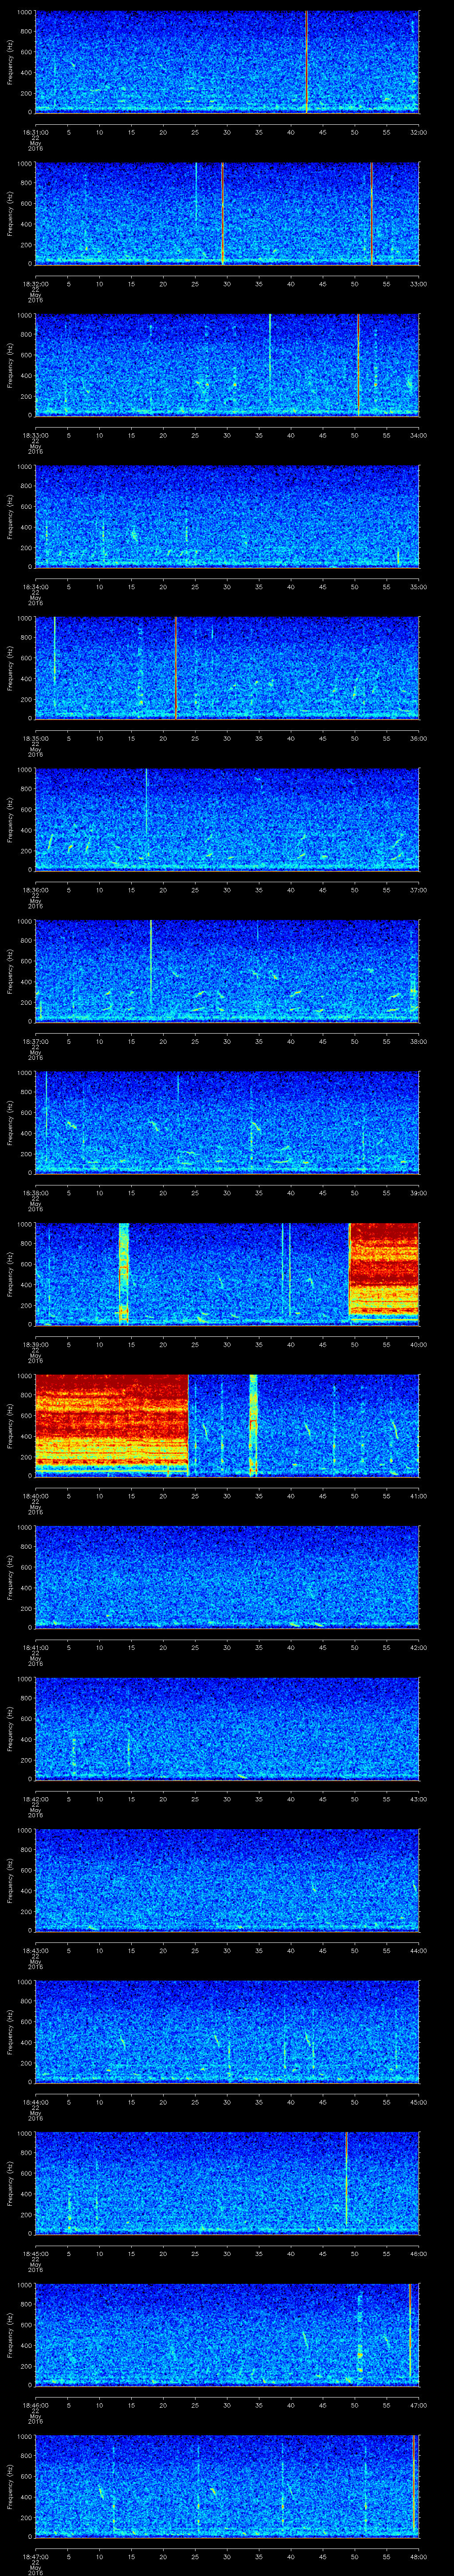Image resolution: width=454 pixels, height=2576 pixels.
Task: Click the 18:47:00 start time label
Action: 35,2556
